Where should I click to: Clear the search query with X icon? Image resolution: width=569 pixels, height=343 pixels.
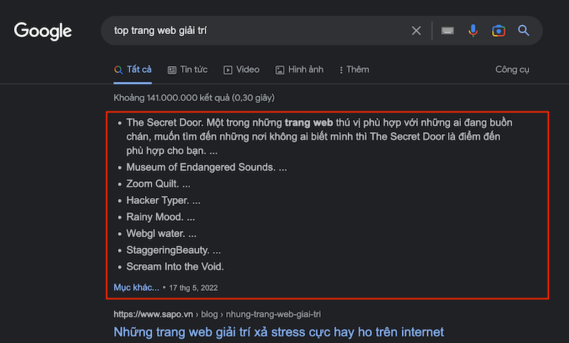(416, 31)
